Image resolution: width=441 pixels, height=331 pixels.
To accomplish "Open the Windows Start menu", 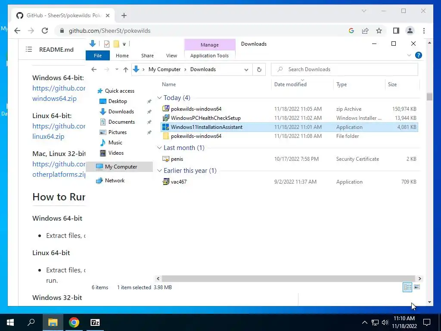I will coord(10,322).
